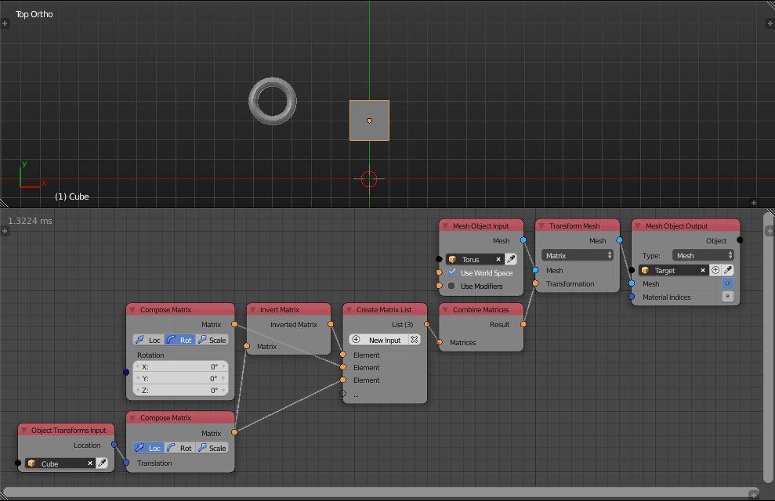This screenshot has height=501, width=775.
Task: Clear the Torus field using its X icon
Action: point(498,259)
